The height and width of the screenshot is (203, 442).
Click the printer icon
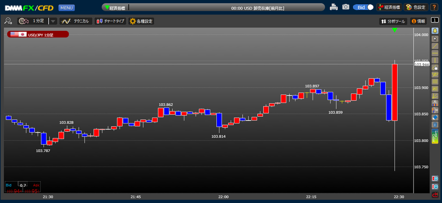click(334, 7)
